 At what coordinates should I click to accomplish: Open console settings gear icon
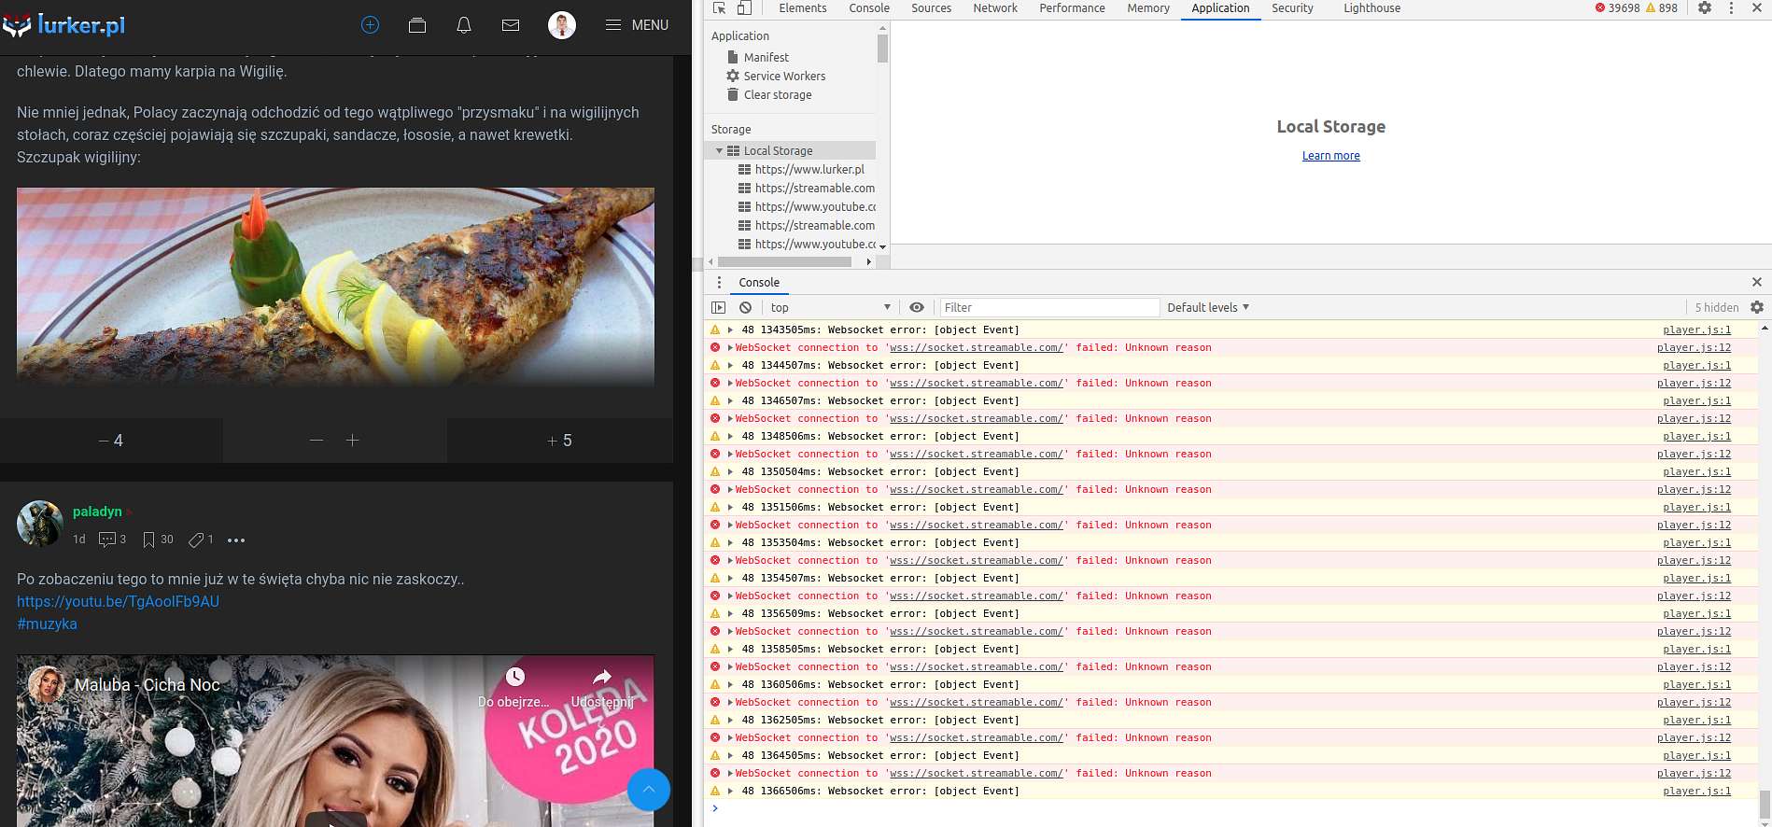(x=1757, y=307)
